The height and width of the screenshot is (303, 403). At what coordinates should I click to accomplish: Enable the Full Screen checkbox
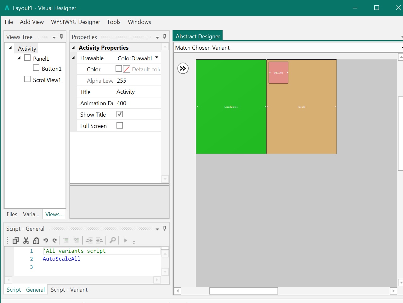pos(120,126)
